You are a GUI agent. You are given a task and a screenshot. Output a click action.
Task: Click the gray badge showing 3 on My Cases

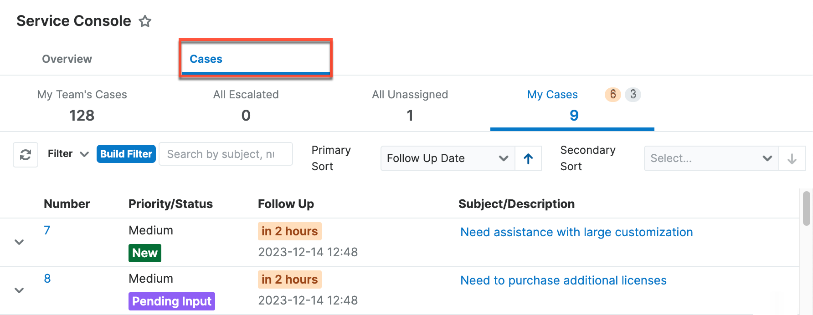pos(633,95)
